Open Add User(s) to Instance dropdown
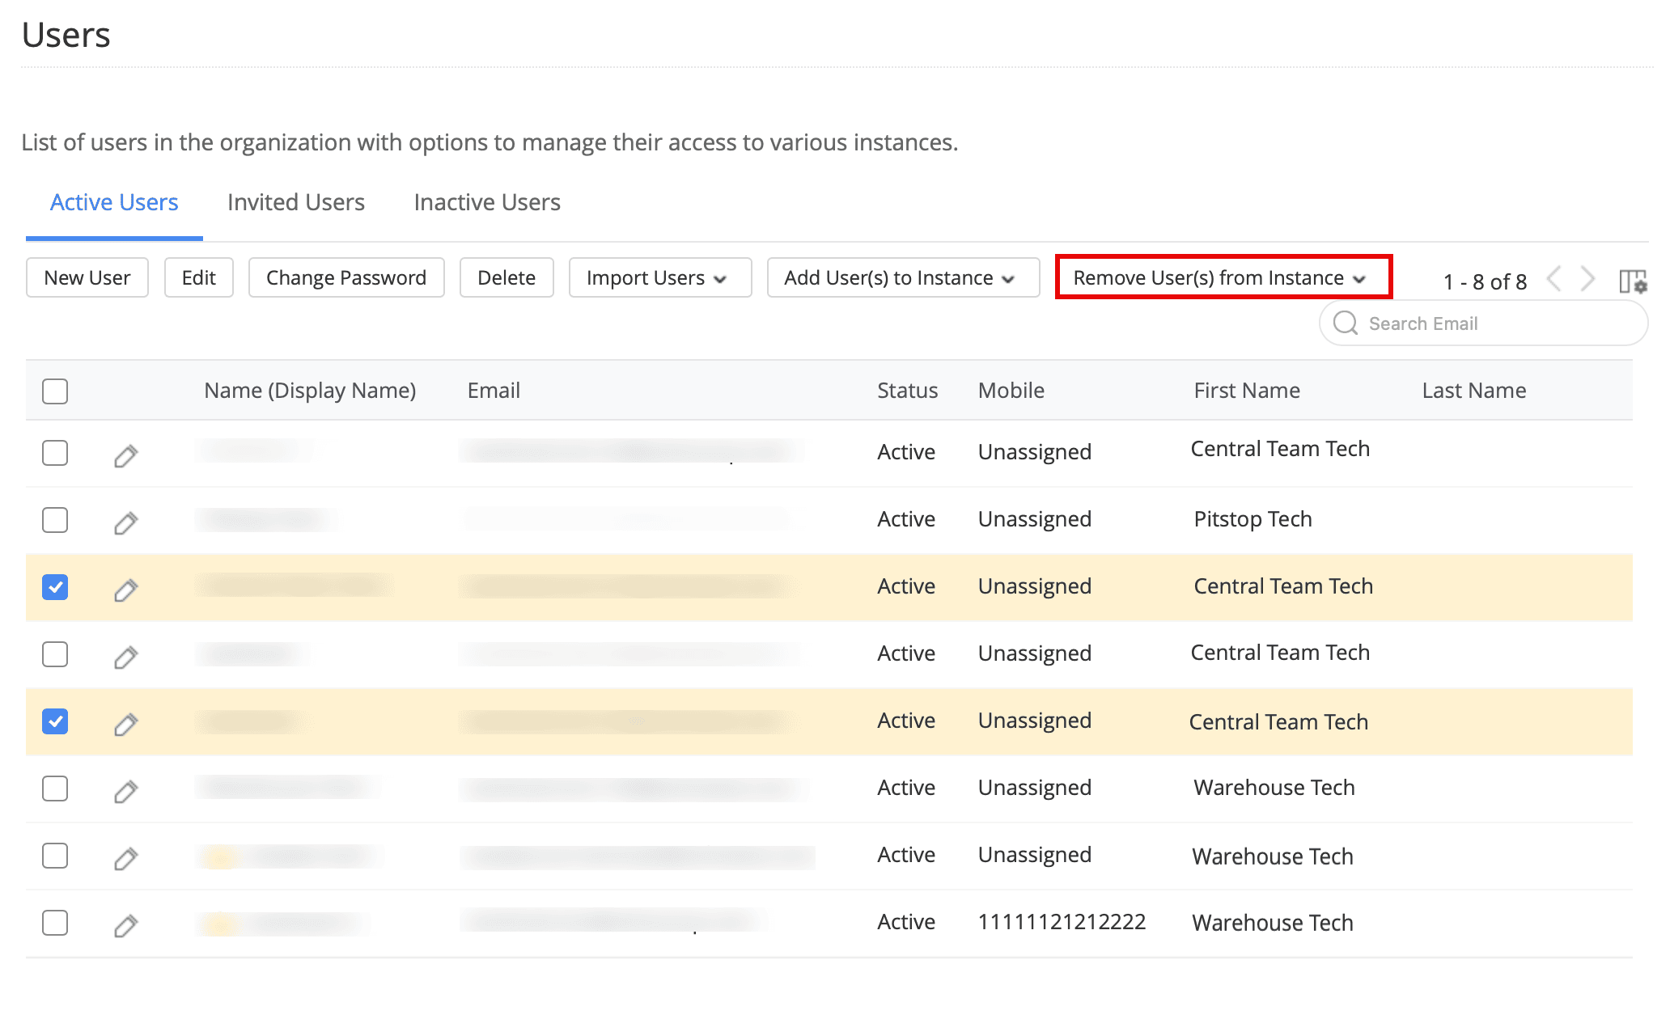Image resolution: width=1670 pixels, height=1019 pixels. [902, 277]
